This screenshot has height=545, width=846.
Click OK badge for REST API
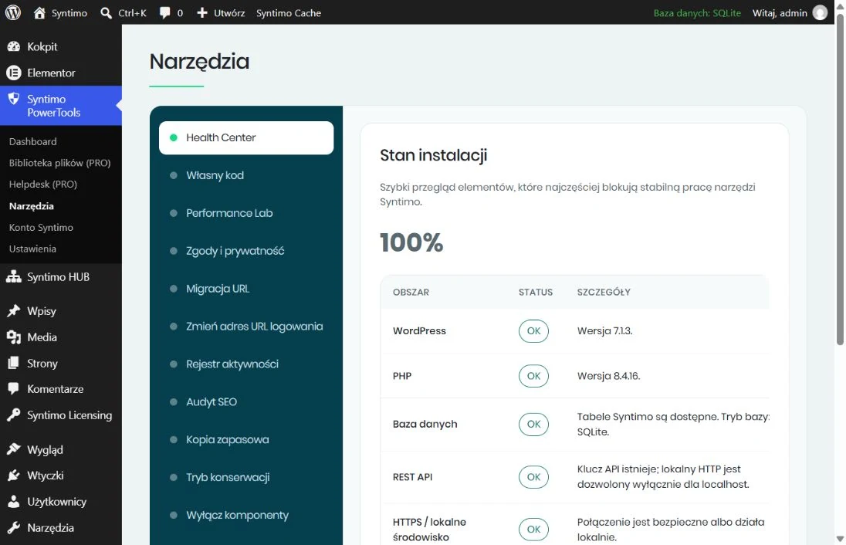pos(533,477)
